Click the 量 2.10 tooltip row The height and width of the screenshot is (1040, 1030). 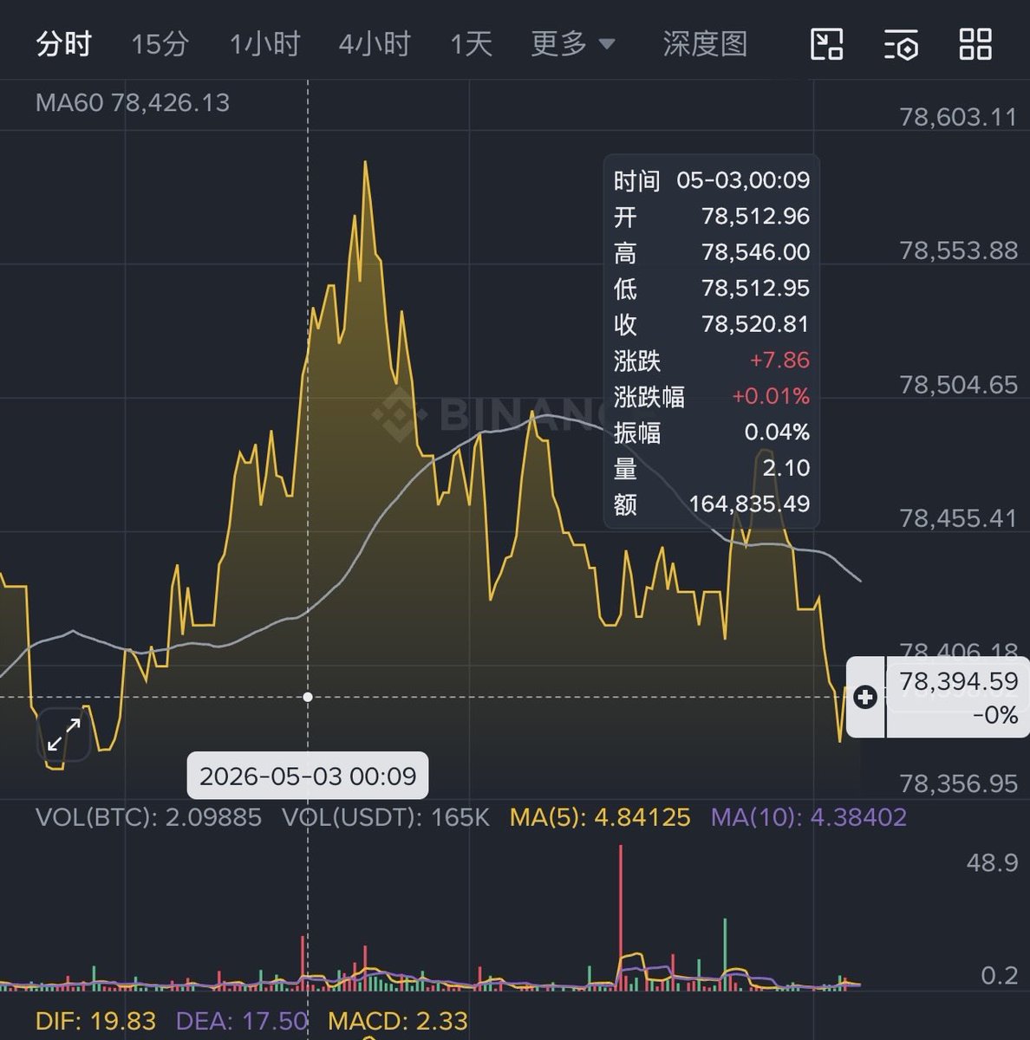tap(712, 468)
